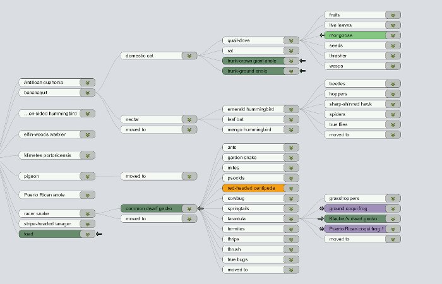Viewport: 442px width, 284px height.
Task: Click the right-arrow icon beside Klauber's dwarf gecko
Action: (x=321, y=218)
